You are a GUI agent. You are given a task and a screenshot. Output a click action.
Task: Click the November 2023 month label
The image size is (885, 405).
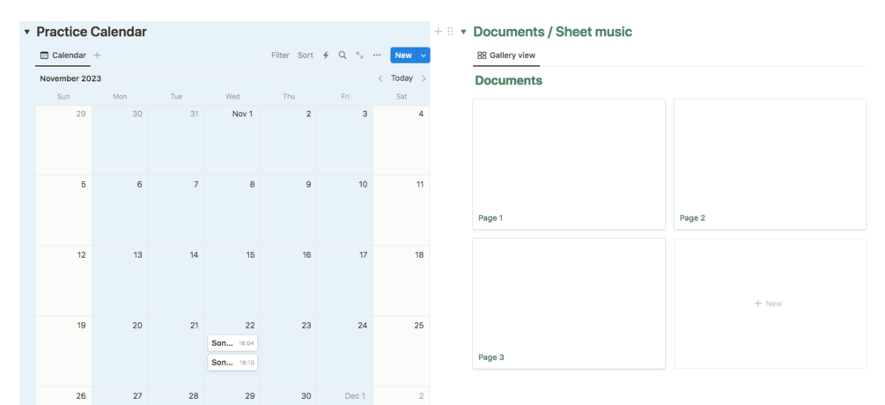click(70, 78)
